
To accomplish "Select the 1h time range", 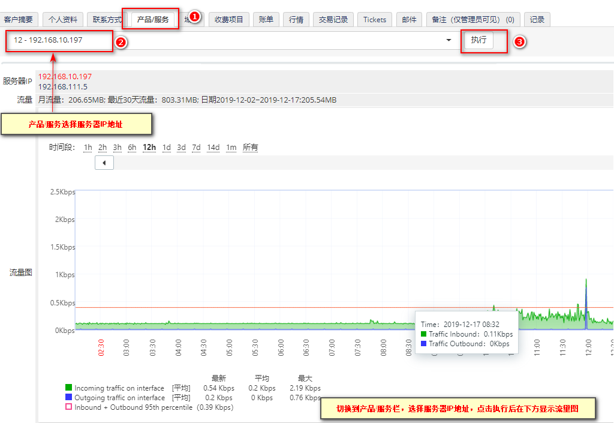I will point(88,147).
